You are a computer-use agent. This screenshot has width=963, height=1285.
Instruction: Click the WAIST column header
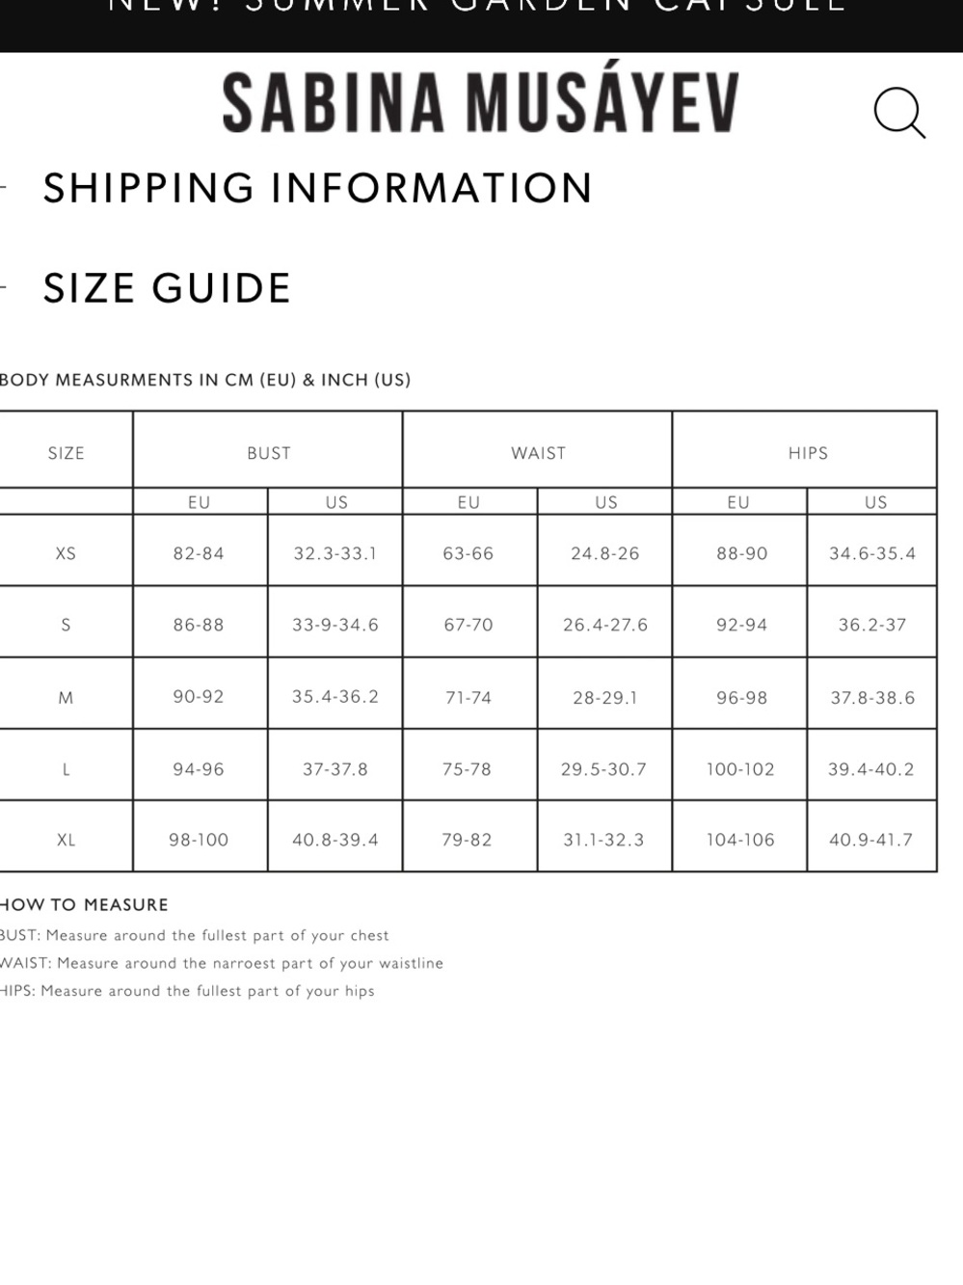click(538, 453)
